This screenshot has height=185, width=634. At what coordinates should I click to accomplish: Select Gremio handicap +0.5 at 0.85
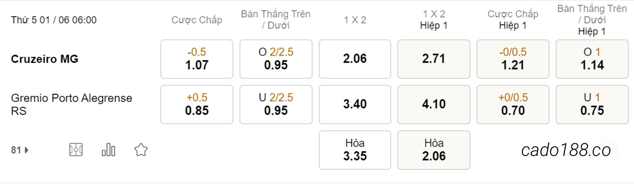coord(197,105)
